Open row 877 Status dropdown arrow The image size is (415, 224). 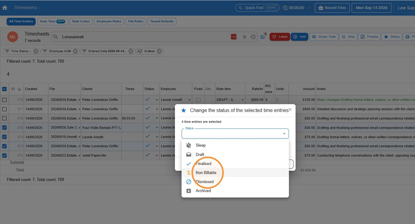[x=157, y=109]
